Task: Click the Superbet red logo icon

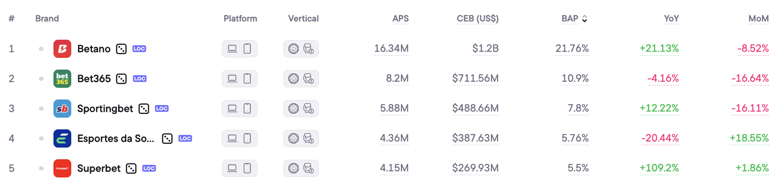Action: (x=62, y=168)
